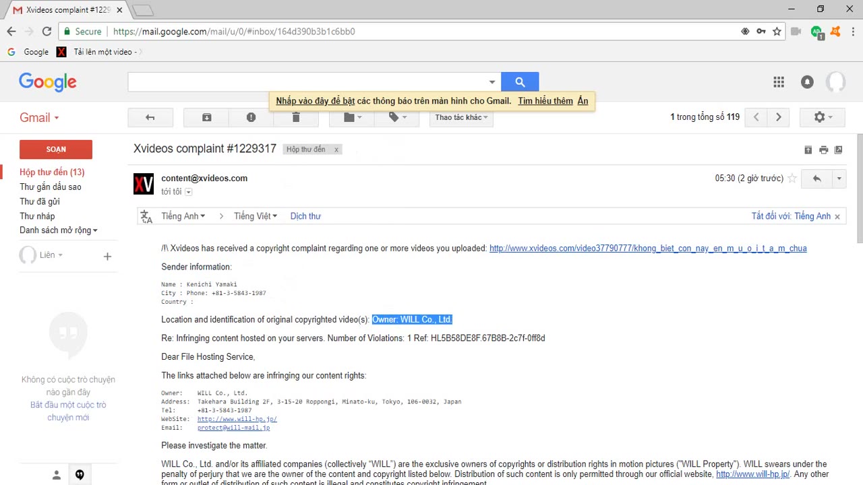Archive this email

pyautogui.click(x=206, y=117)
